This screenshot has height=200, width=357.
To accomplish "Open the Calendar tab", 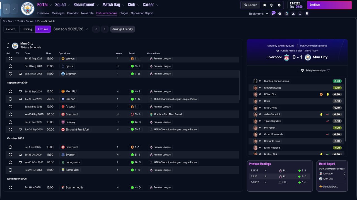I will point(73,13).
